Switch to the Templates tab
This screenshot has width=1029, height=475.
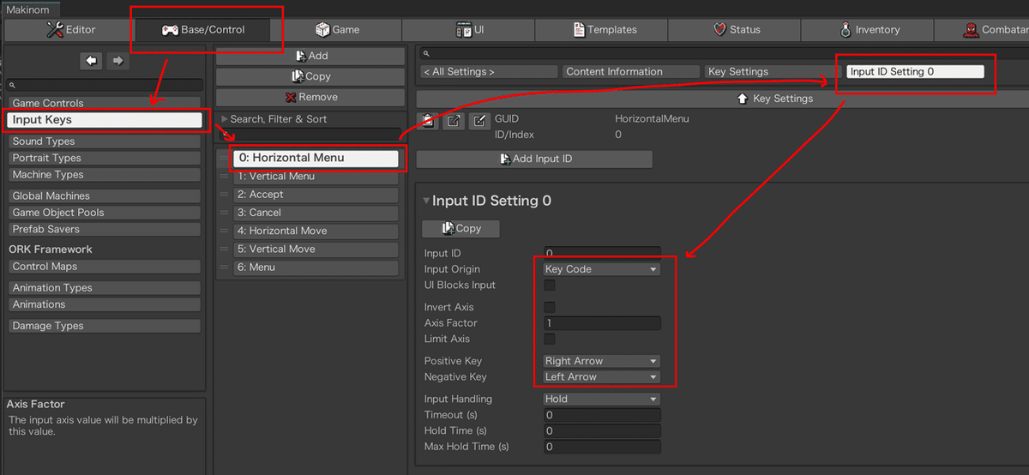(602, 29)
